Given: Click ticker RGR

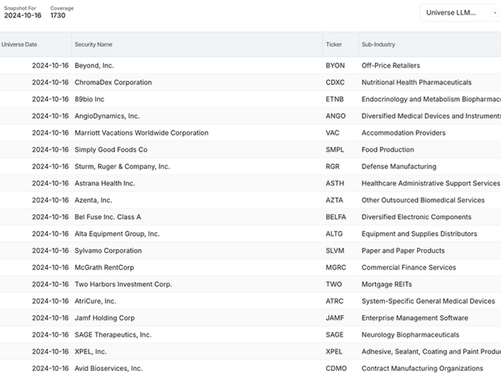Looking at the screenshot, I should pos(333,167).
